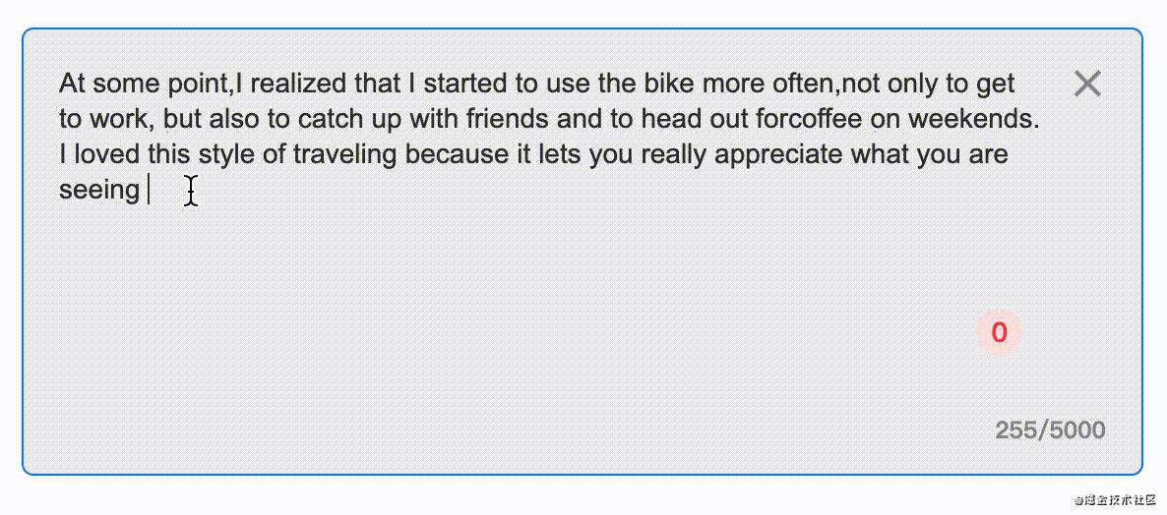Click the red 0 error badge
This screenshot has width=1167, height=515.
[999, 332]
